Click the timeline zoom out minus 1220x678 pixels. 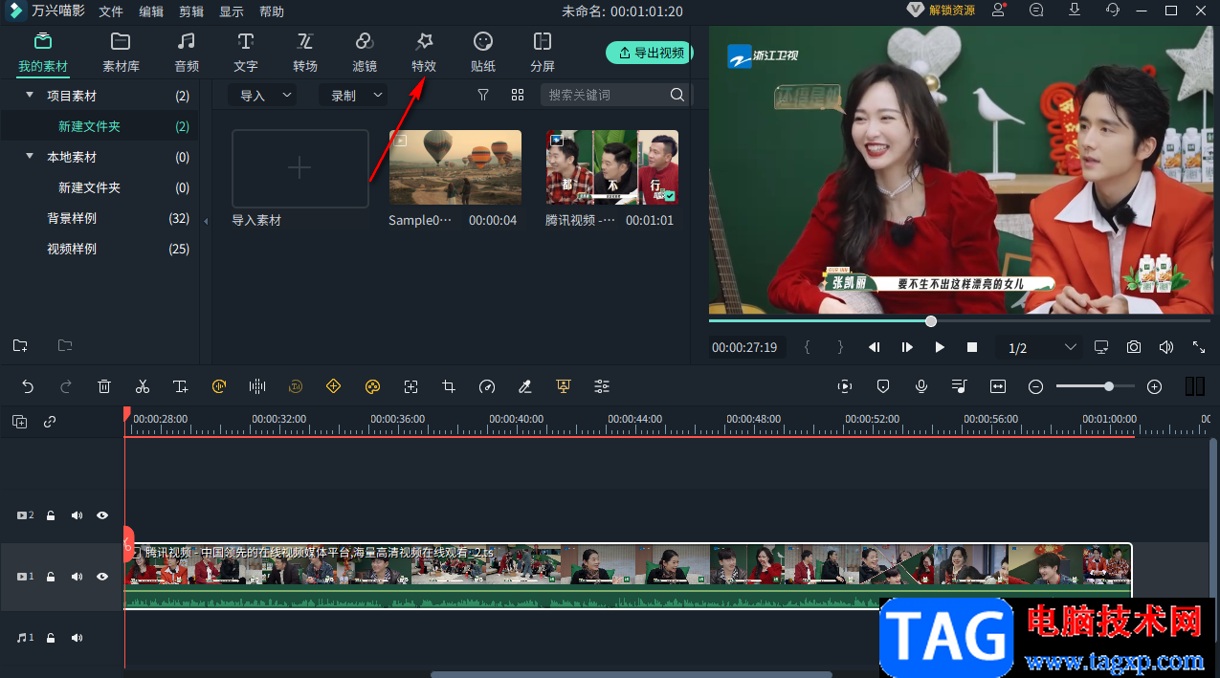tap(1036, 386)
